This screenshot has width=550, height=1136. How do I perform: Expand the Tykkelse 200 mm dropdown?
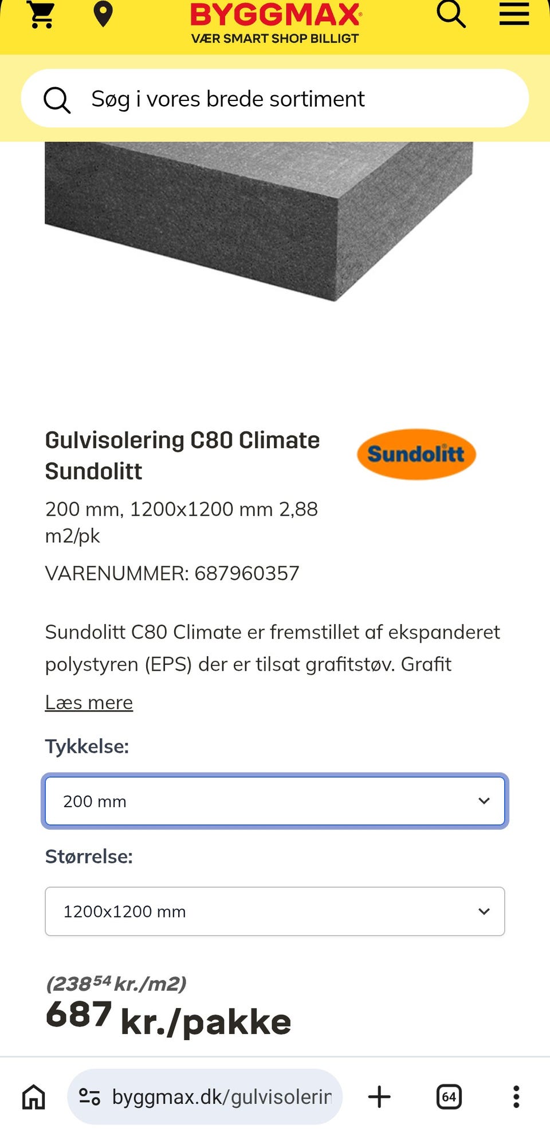click(275, 801)
